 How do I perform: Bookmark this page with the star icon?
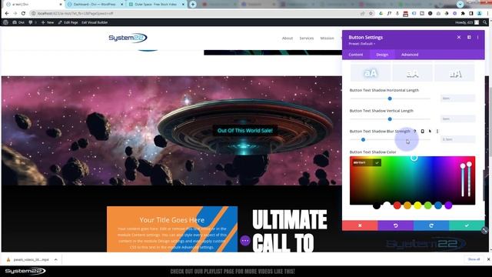pyautogui.click(x=371, y=14)
